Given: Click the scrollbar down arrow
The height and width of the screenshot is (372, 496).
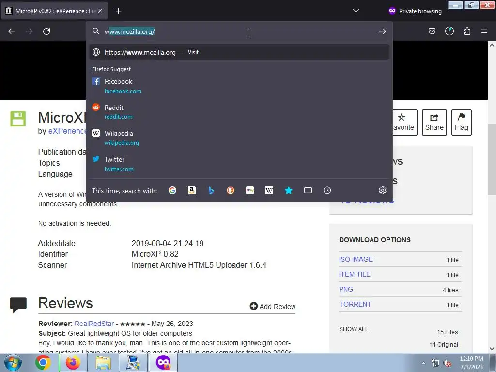Looking at the screenshot, I should click(x=492, y=349).
